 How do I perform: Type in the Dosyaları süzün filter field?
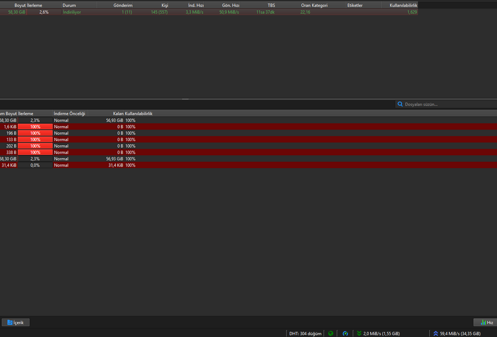coord(447,104)
